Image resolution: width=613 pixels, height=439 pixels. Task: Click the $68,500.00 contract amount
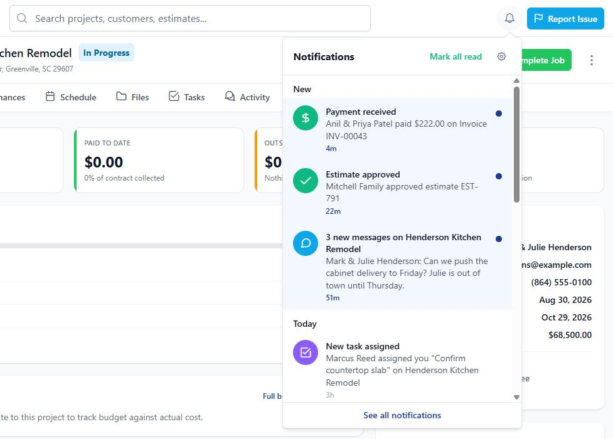tap(570, 335)
